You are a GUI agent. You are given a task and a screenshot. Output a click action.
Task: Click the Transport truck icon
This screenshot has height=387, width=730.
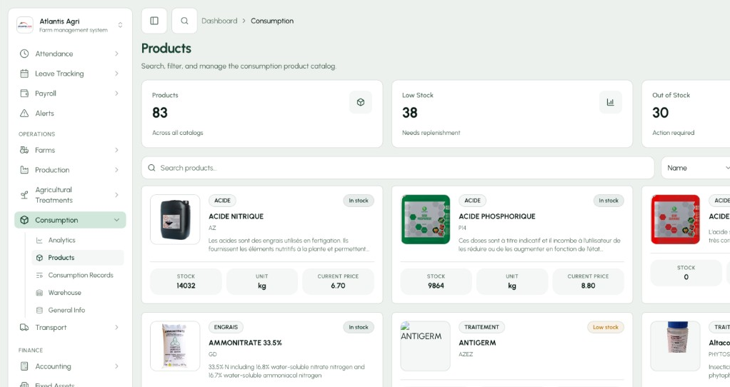pyautogui.click(x=24, y=328)
